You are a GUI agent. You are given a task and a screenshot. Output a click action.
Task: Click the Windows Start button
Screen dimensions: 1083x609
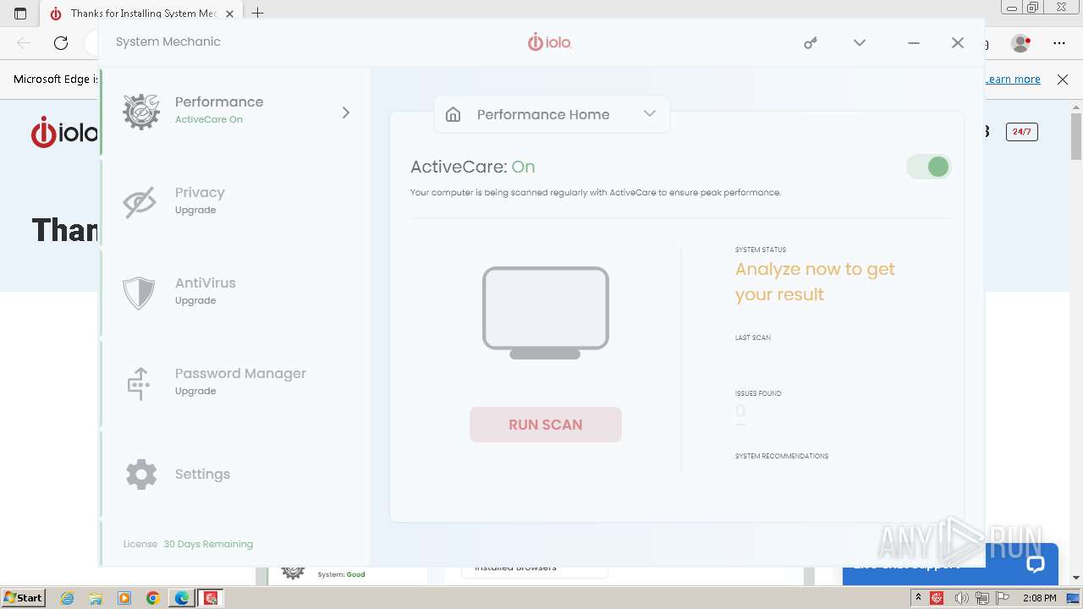click(23, 598)
